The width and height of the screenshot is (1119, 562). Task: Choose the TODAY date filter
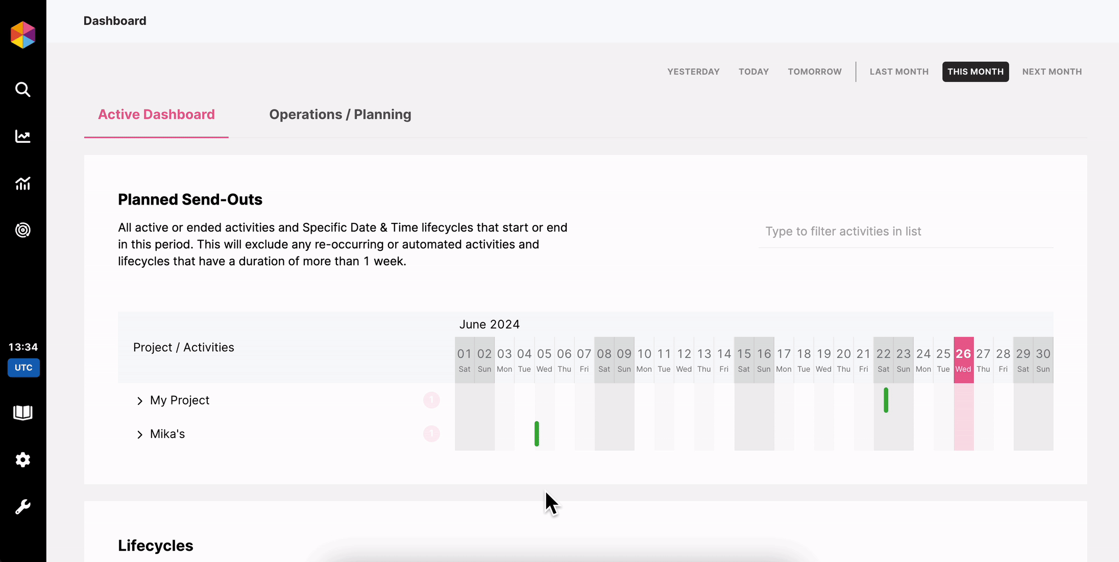pyautogui.click(x=753, y=72)
